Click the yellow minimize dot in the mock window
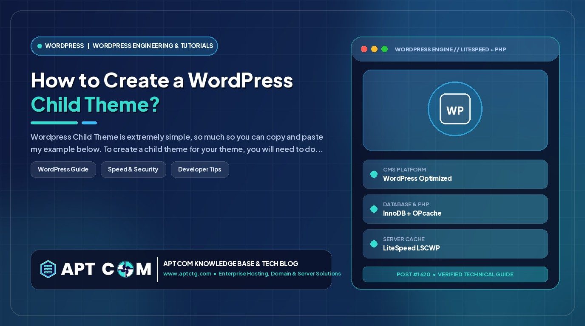 [374, 49]
